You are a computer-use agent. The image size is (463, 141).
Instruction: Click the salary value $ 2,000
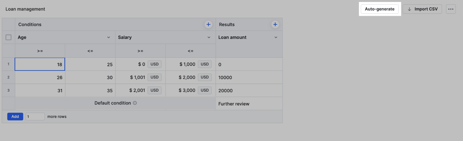pyautogui.click(x=187, y=77)
